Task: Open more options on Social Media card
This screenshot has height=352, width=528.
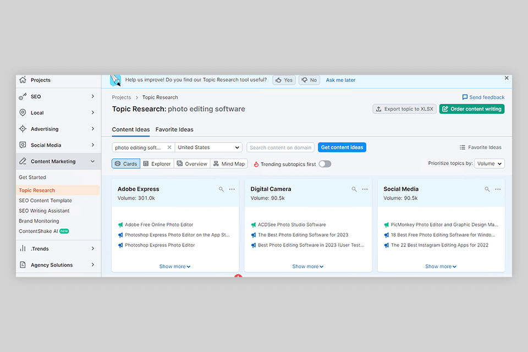Action: pyautogui.click(x=498, y=189)
